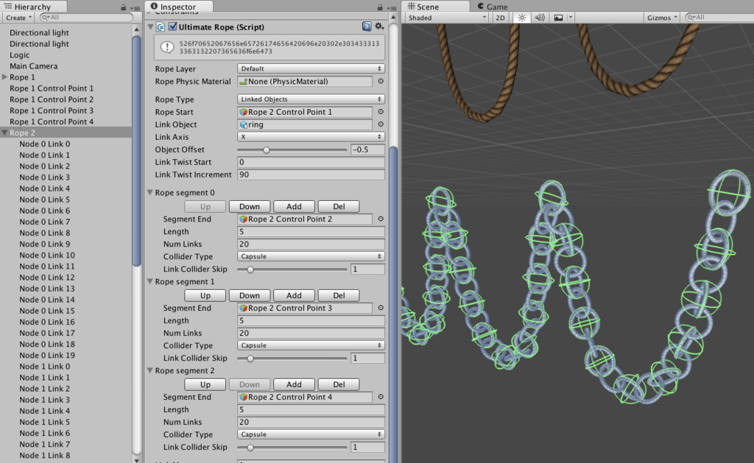Screen dimensions: 754x463
Task: Collapse the Rope segment 0 section
Action: point(150,192)
